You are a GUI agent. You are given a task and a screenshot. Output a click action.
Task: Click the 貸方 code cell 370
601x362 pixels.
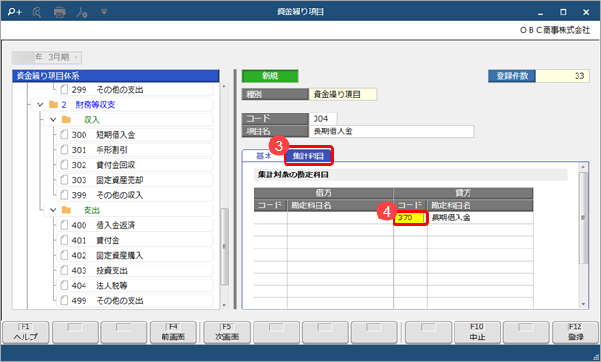coord(410,218)
